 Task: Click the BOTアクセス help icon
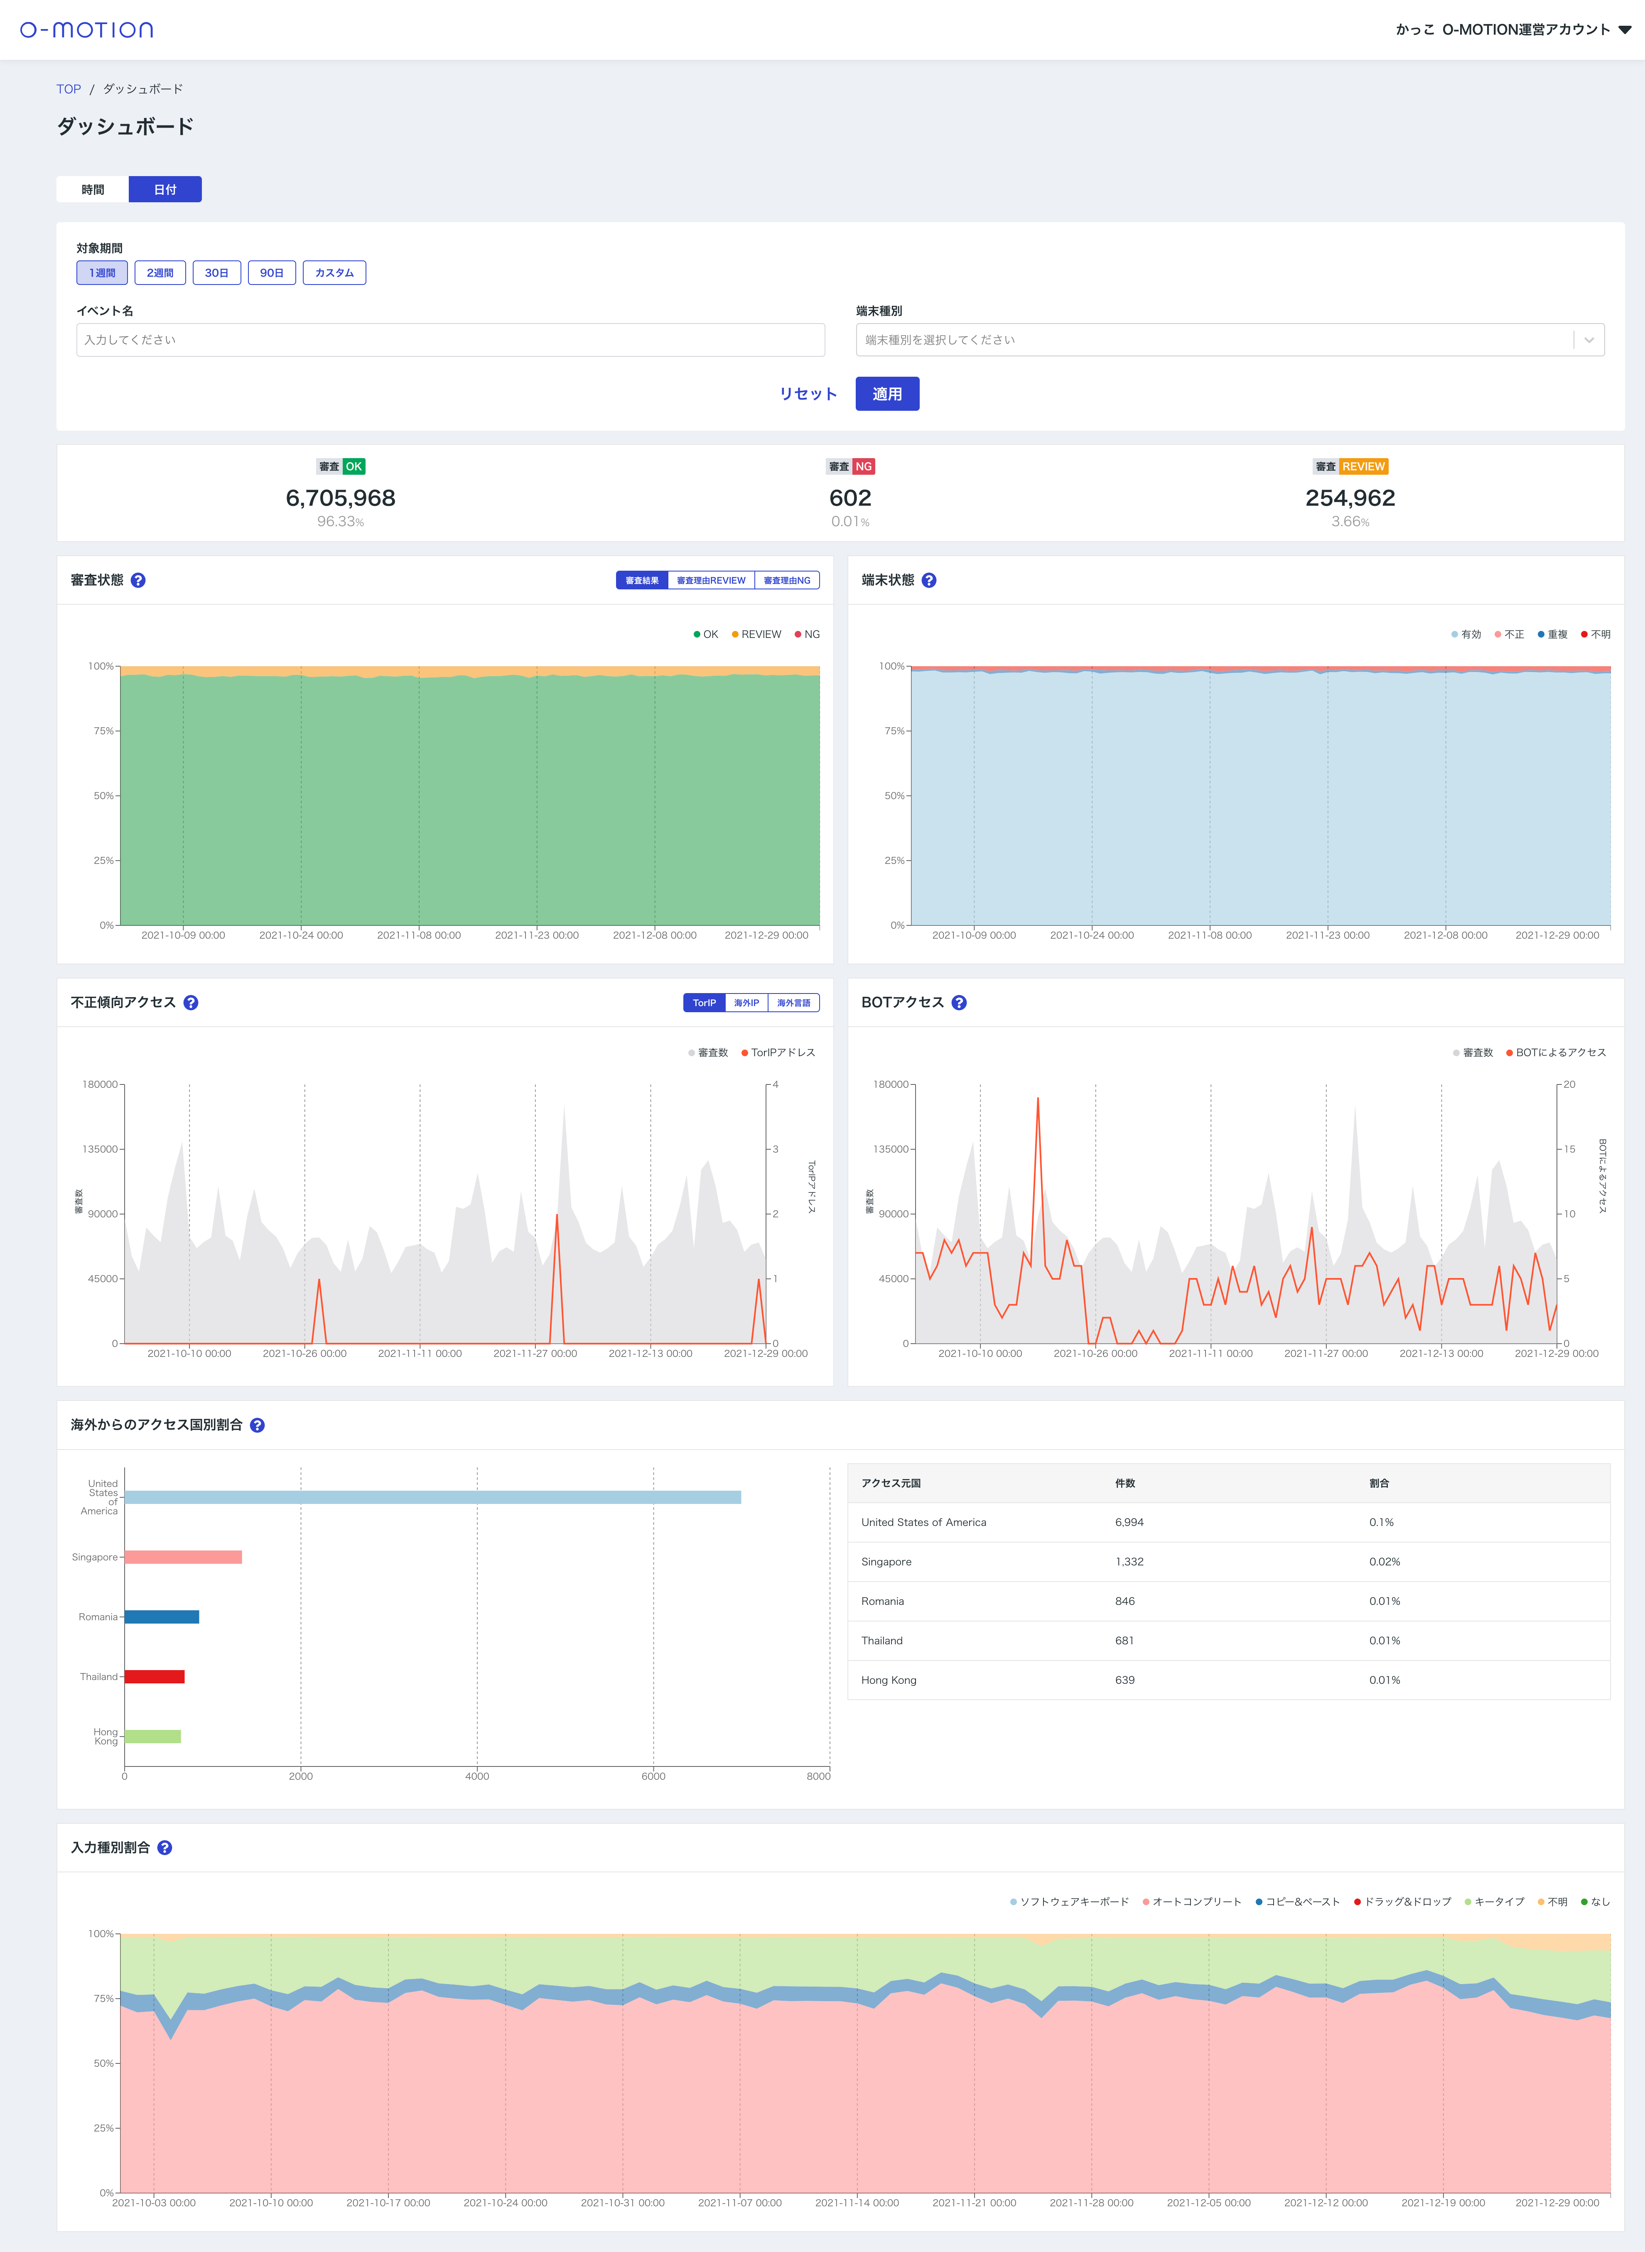[x=959, y=1003]
